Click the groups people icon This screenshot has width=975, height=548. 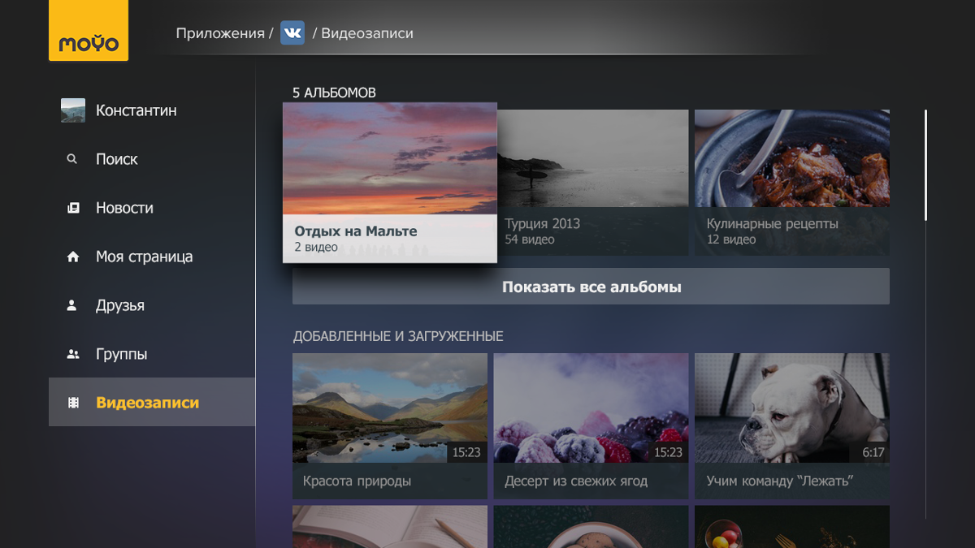[73, 354]
